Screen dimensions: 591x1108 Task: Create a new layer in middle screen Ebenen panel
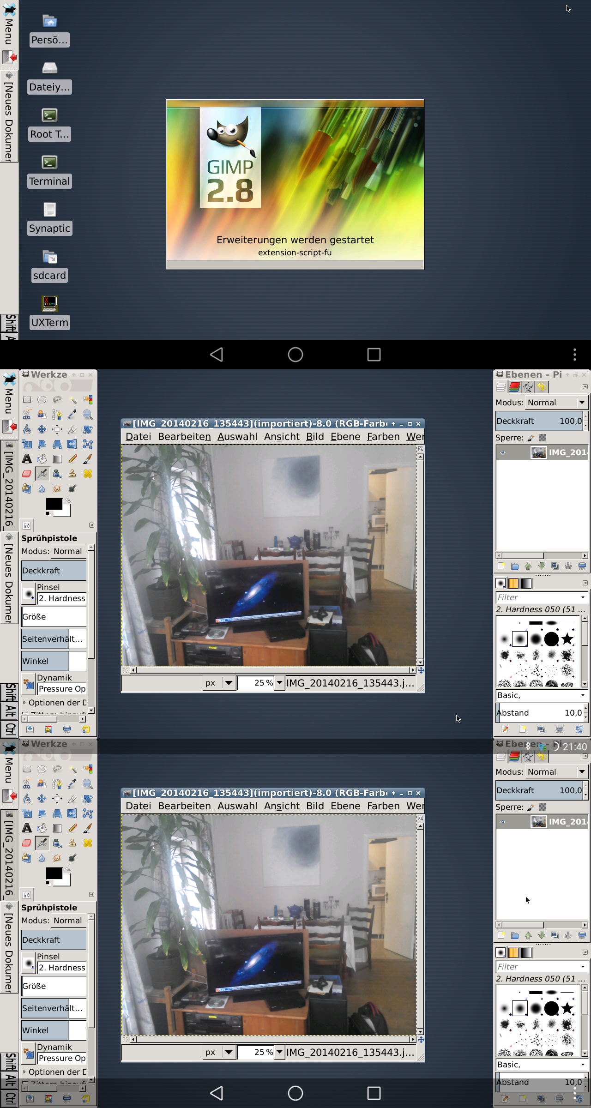click(501, 566)
